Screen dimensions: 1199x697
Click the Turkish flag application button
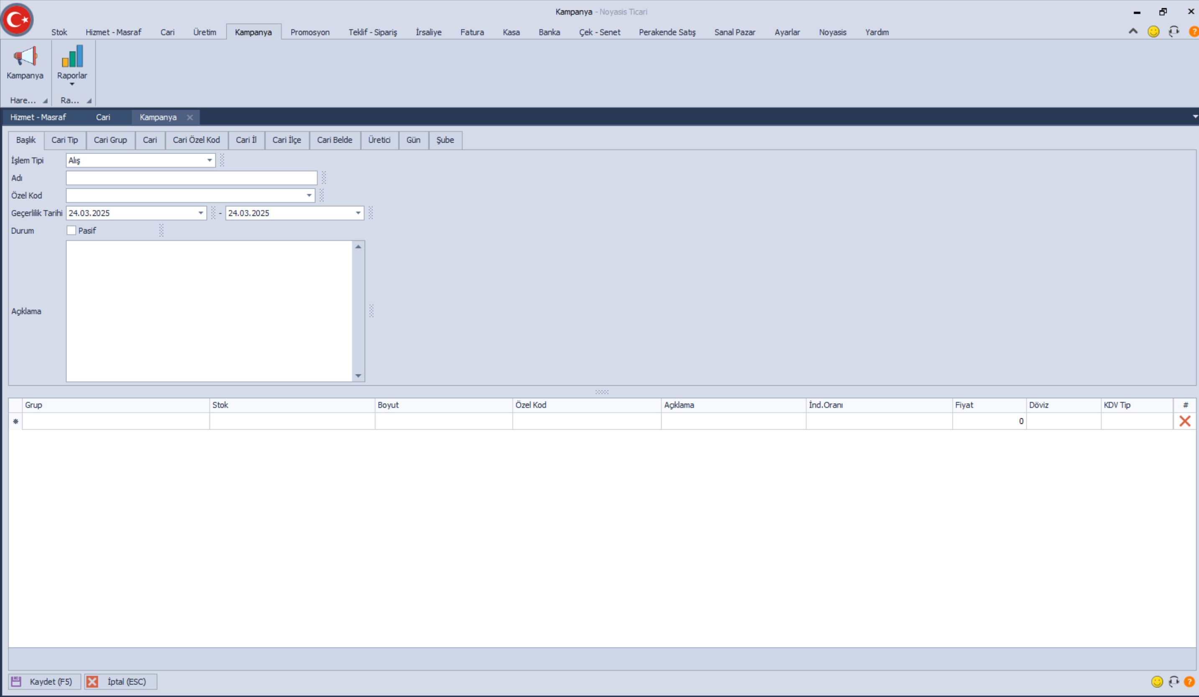pyautogui.click(x=17, y=20)
